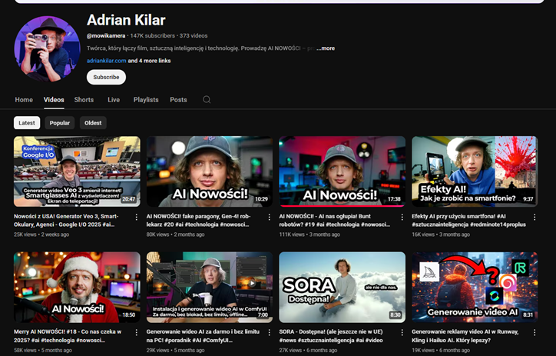Open options menu for AI NOWOŚCI #19 video
Viewport: 556px width, 356px height.
coord(402,217)
